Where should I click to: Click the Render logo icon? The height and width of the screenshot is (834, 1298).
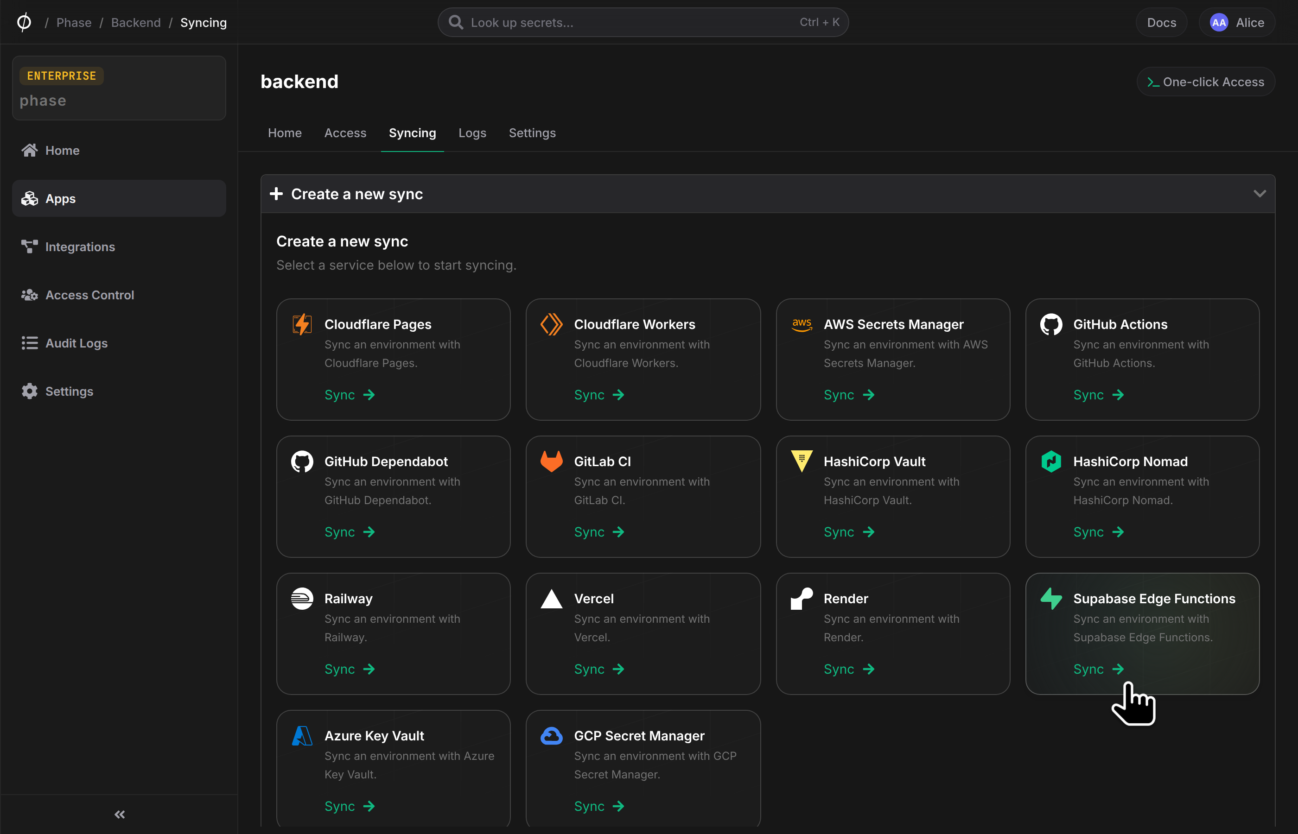point(802,599)
